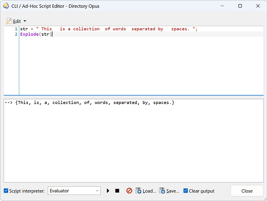Click the Save script icon

[x=162, y=191]
